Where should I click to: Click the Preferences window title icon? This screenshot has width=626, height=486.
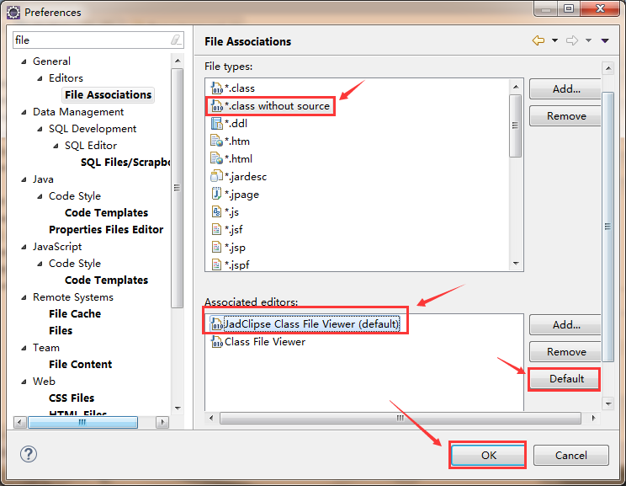[x=13, y=13]
